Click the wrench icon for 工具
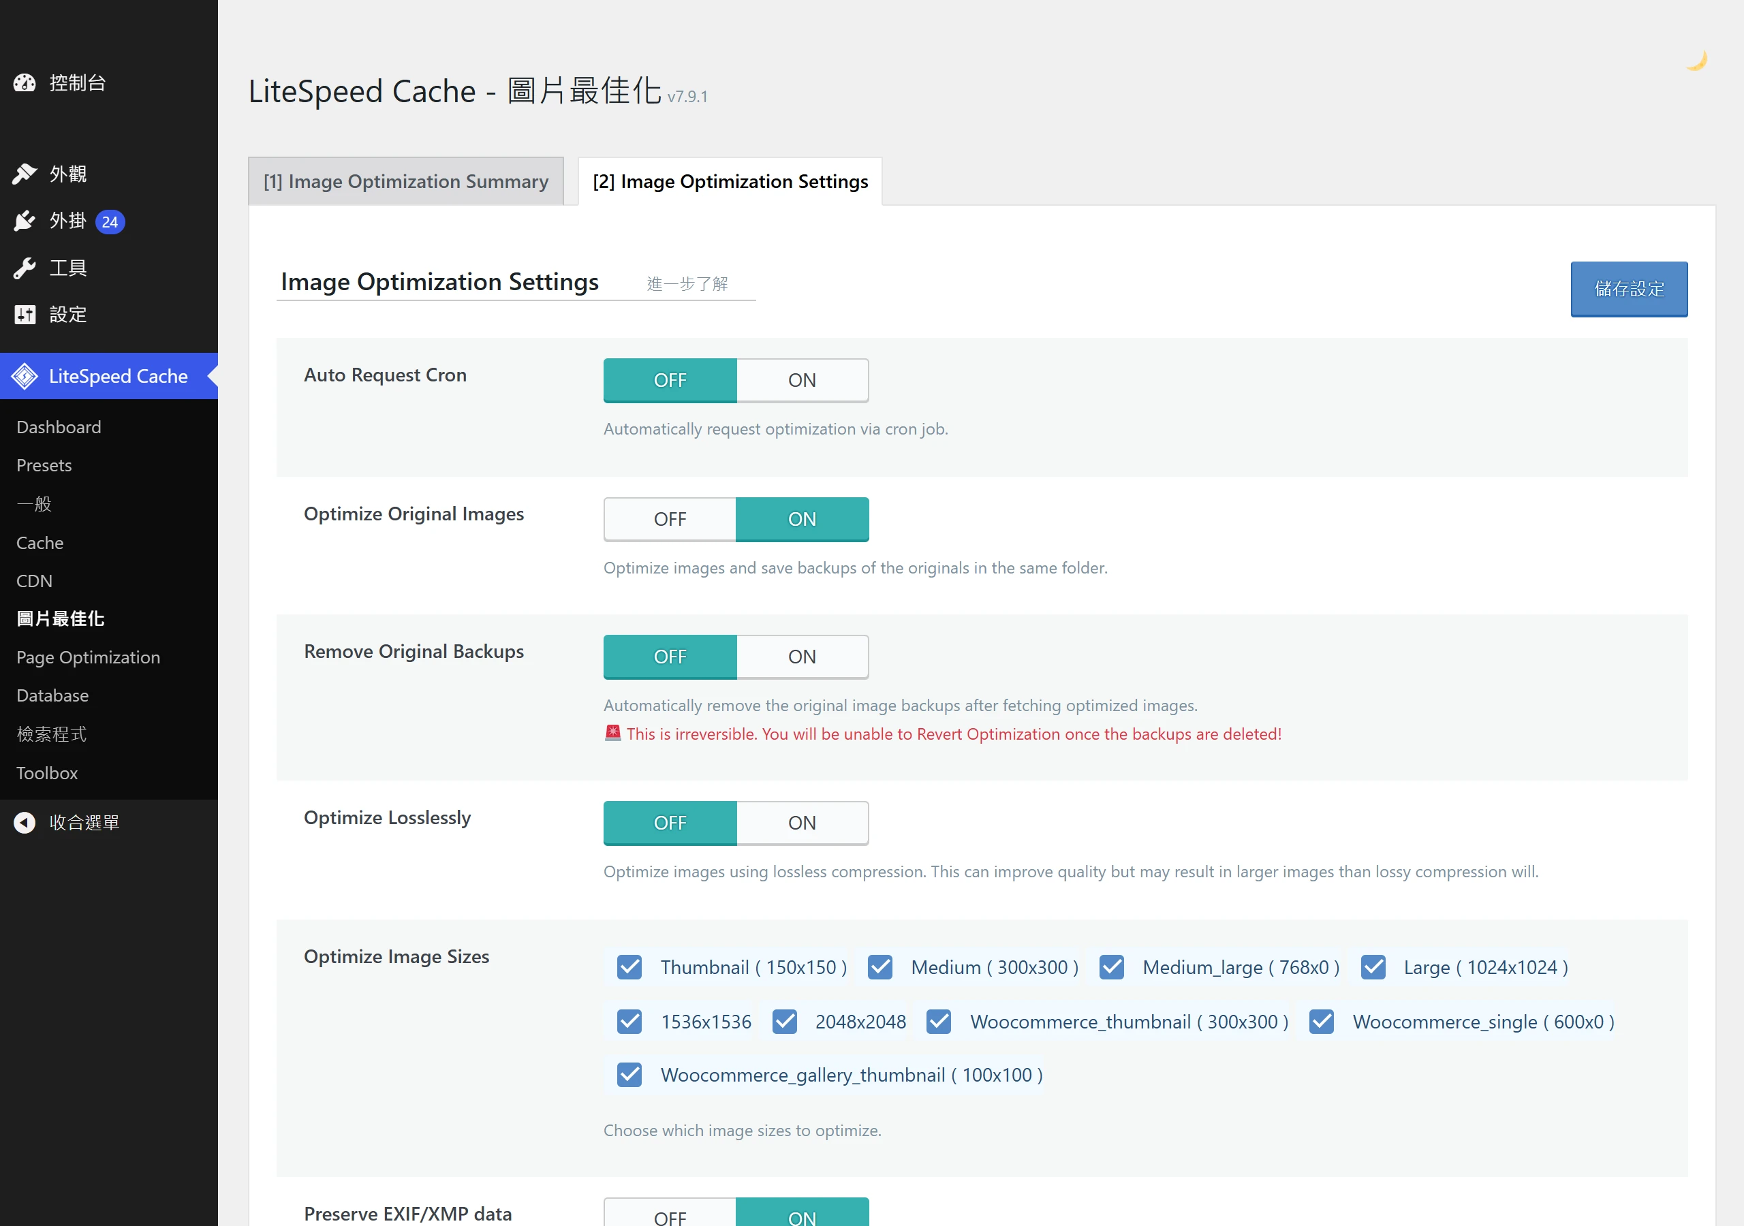 [x=25, y=268]
